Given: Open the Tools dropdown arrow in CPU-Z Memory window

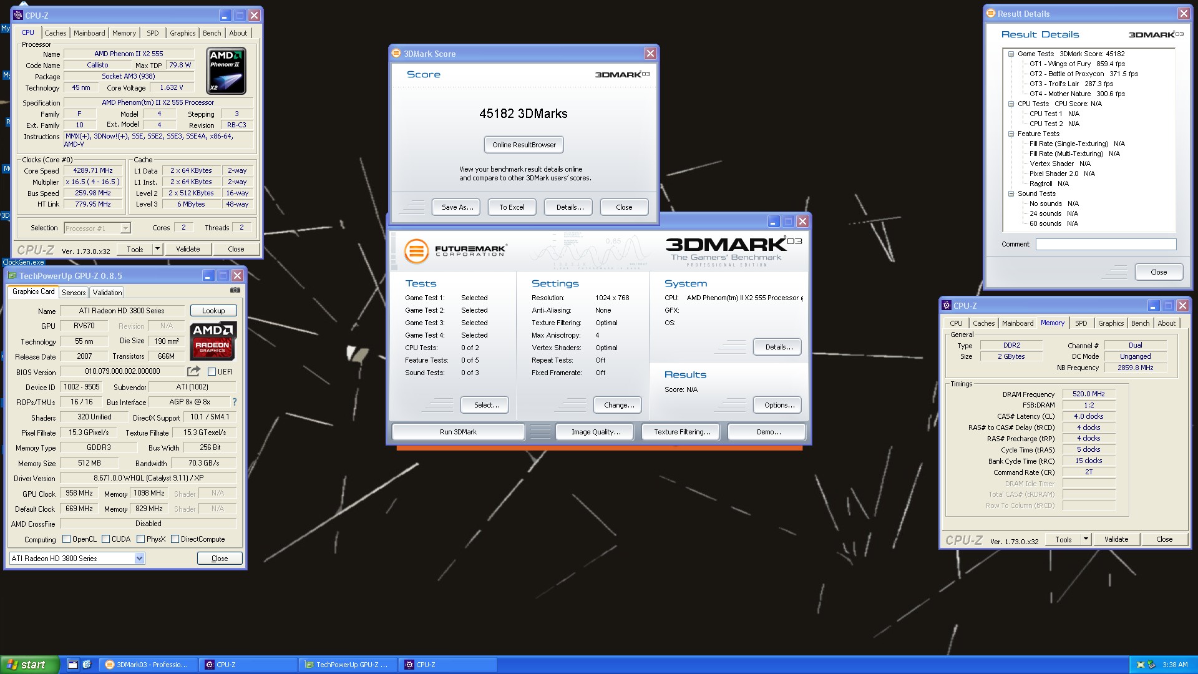Looking at the screenshot, I should [x=1086, y=539].
